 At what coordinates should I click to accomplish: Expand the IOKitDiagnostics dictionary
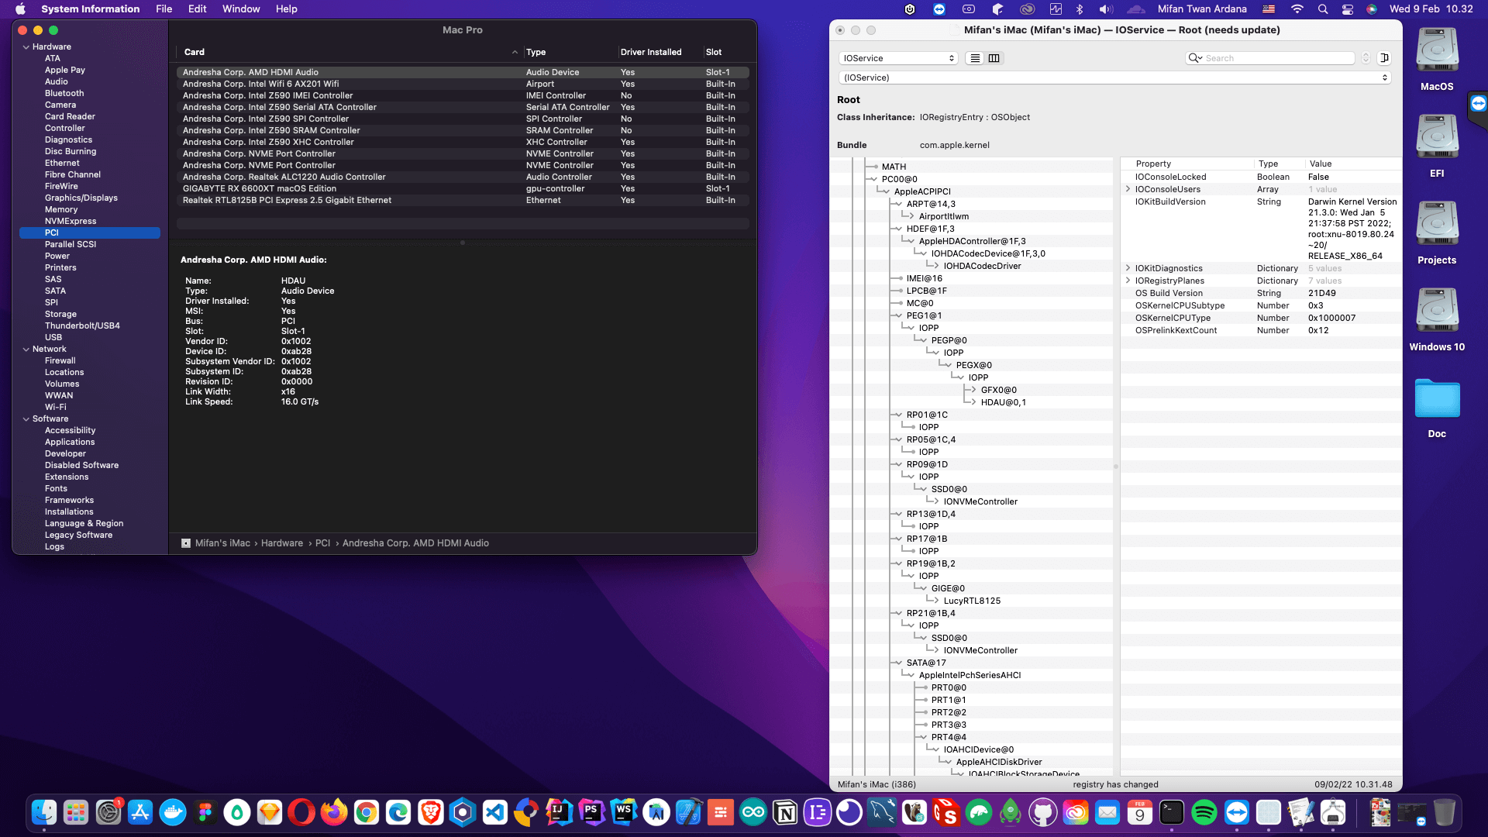1128,268
